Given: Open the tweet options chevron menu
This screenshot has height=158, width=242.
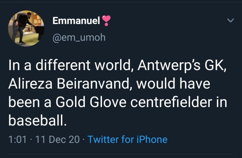Looking at the screenshot, I should [231, 20].
